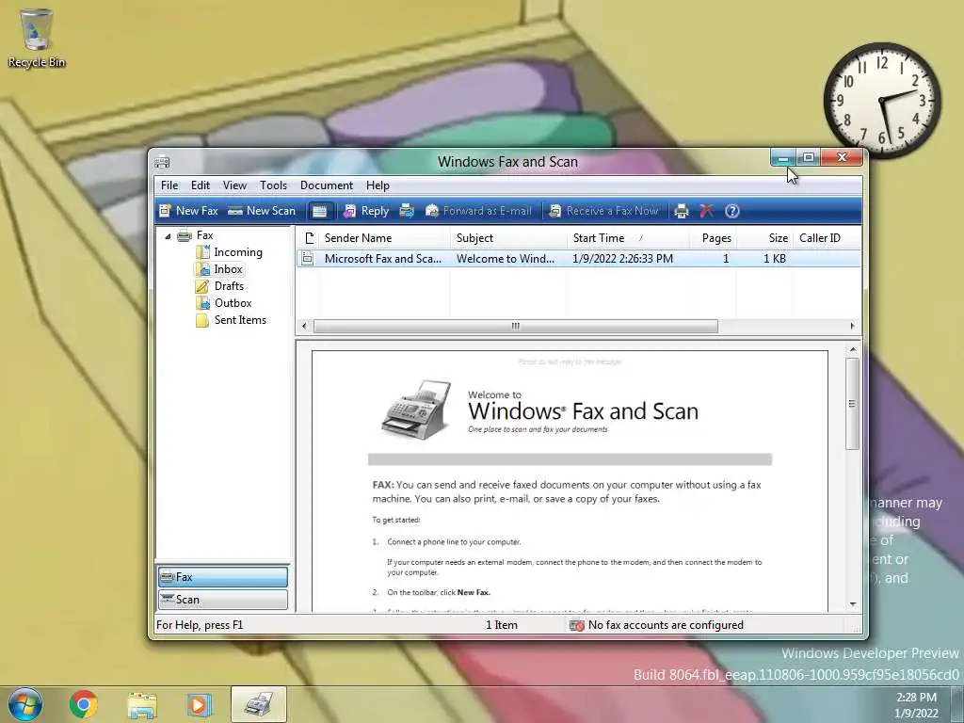The width and height of the screenshot is (964, 723).
Task: Maximize the Windows Fax and Scan window
Action: pyautogui.click(x=809, y=158)
